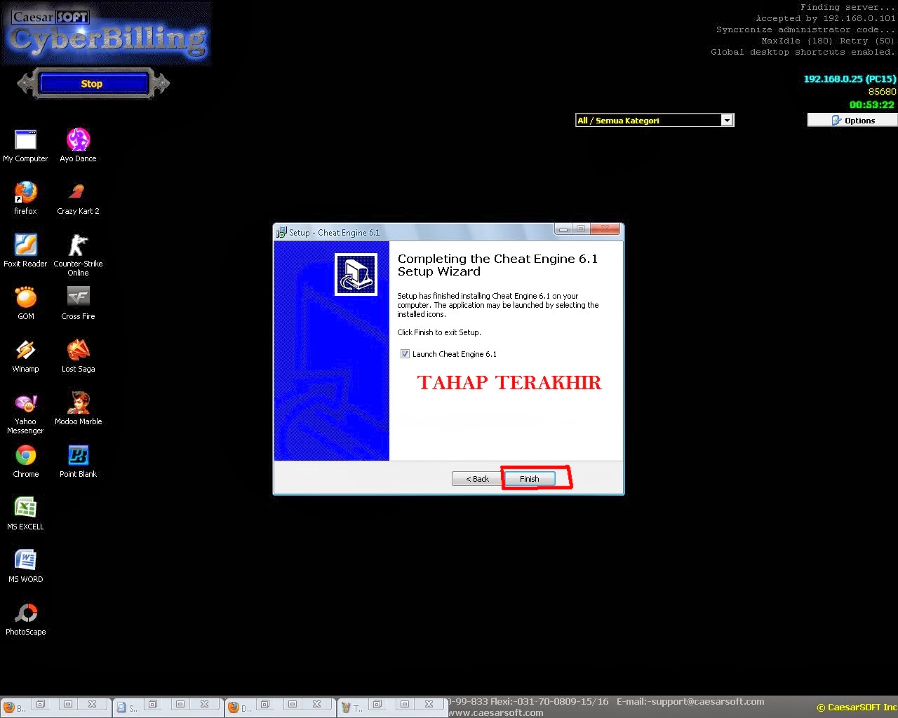Open the Chrome desktop shortcut
Viewport: 898px width, 718px height.
click(x=25, y=461)
